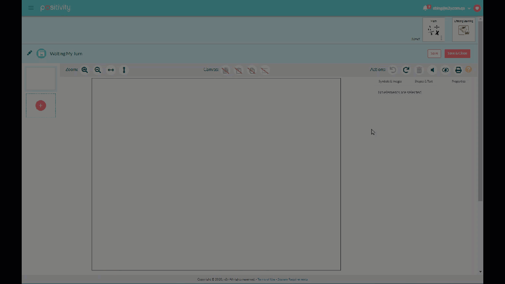This screenshot has width=505, height=284.
Task: Click the canvas hand tool disabled icon
Action: pyautogui.click(x=251, y=70)
